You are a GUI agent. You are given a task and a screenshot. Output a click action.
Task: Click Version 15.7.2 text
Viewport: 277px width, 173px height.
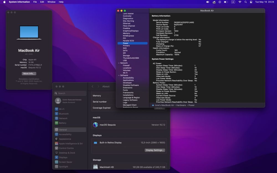158,125
